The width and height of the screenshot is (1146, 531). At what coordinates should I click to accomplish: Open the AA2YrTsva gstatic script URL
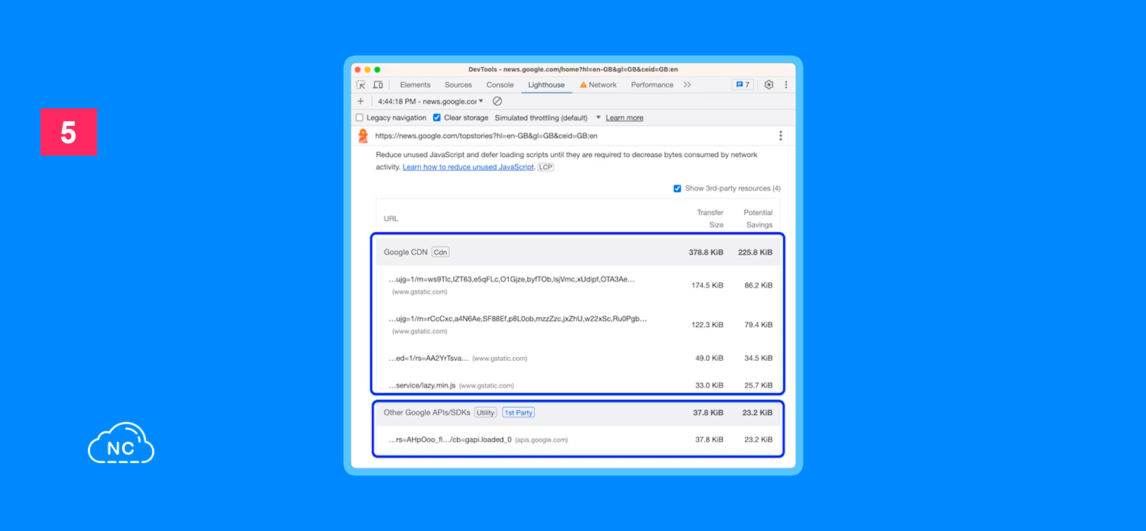coord(428,358)
